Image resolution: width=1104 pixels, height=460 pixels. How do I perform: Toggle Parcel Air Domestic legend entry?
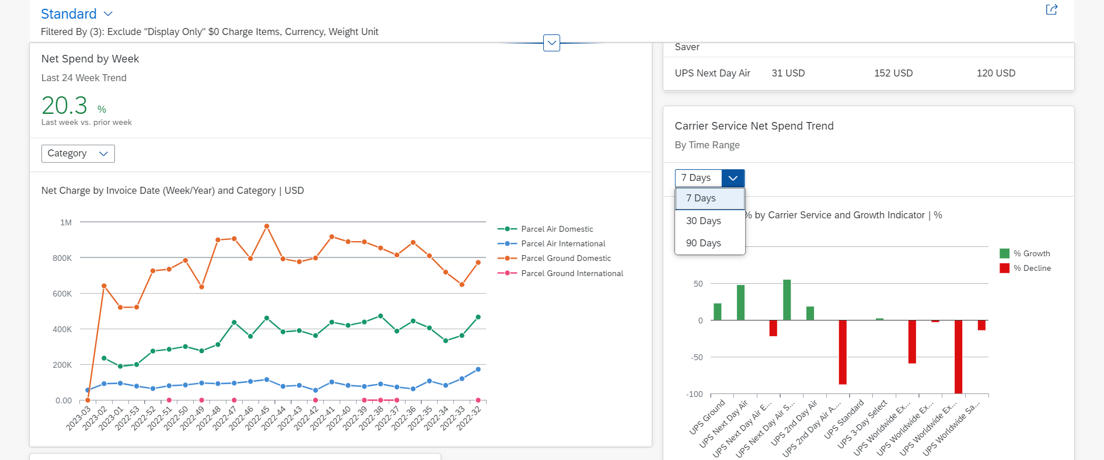click(545, 229)
